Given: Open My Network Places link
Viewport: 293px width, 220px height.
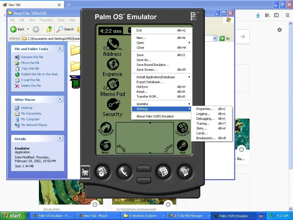Looking at the screenshot, I should tap(34, 125).
